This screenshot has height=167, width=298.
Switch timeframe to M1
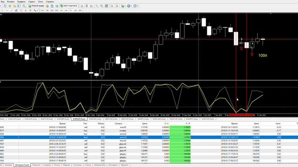pos(42,10)
